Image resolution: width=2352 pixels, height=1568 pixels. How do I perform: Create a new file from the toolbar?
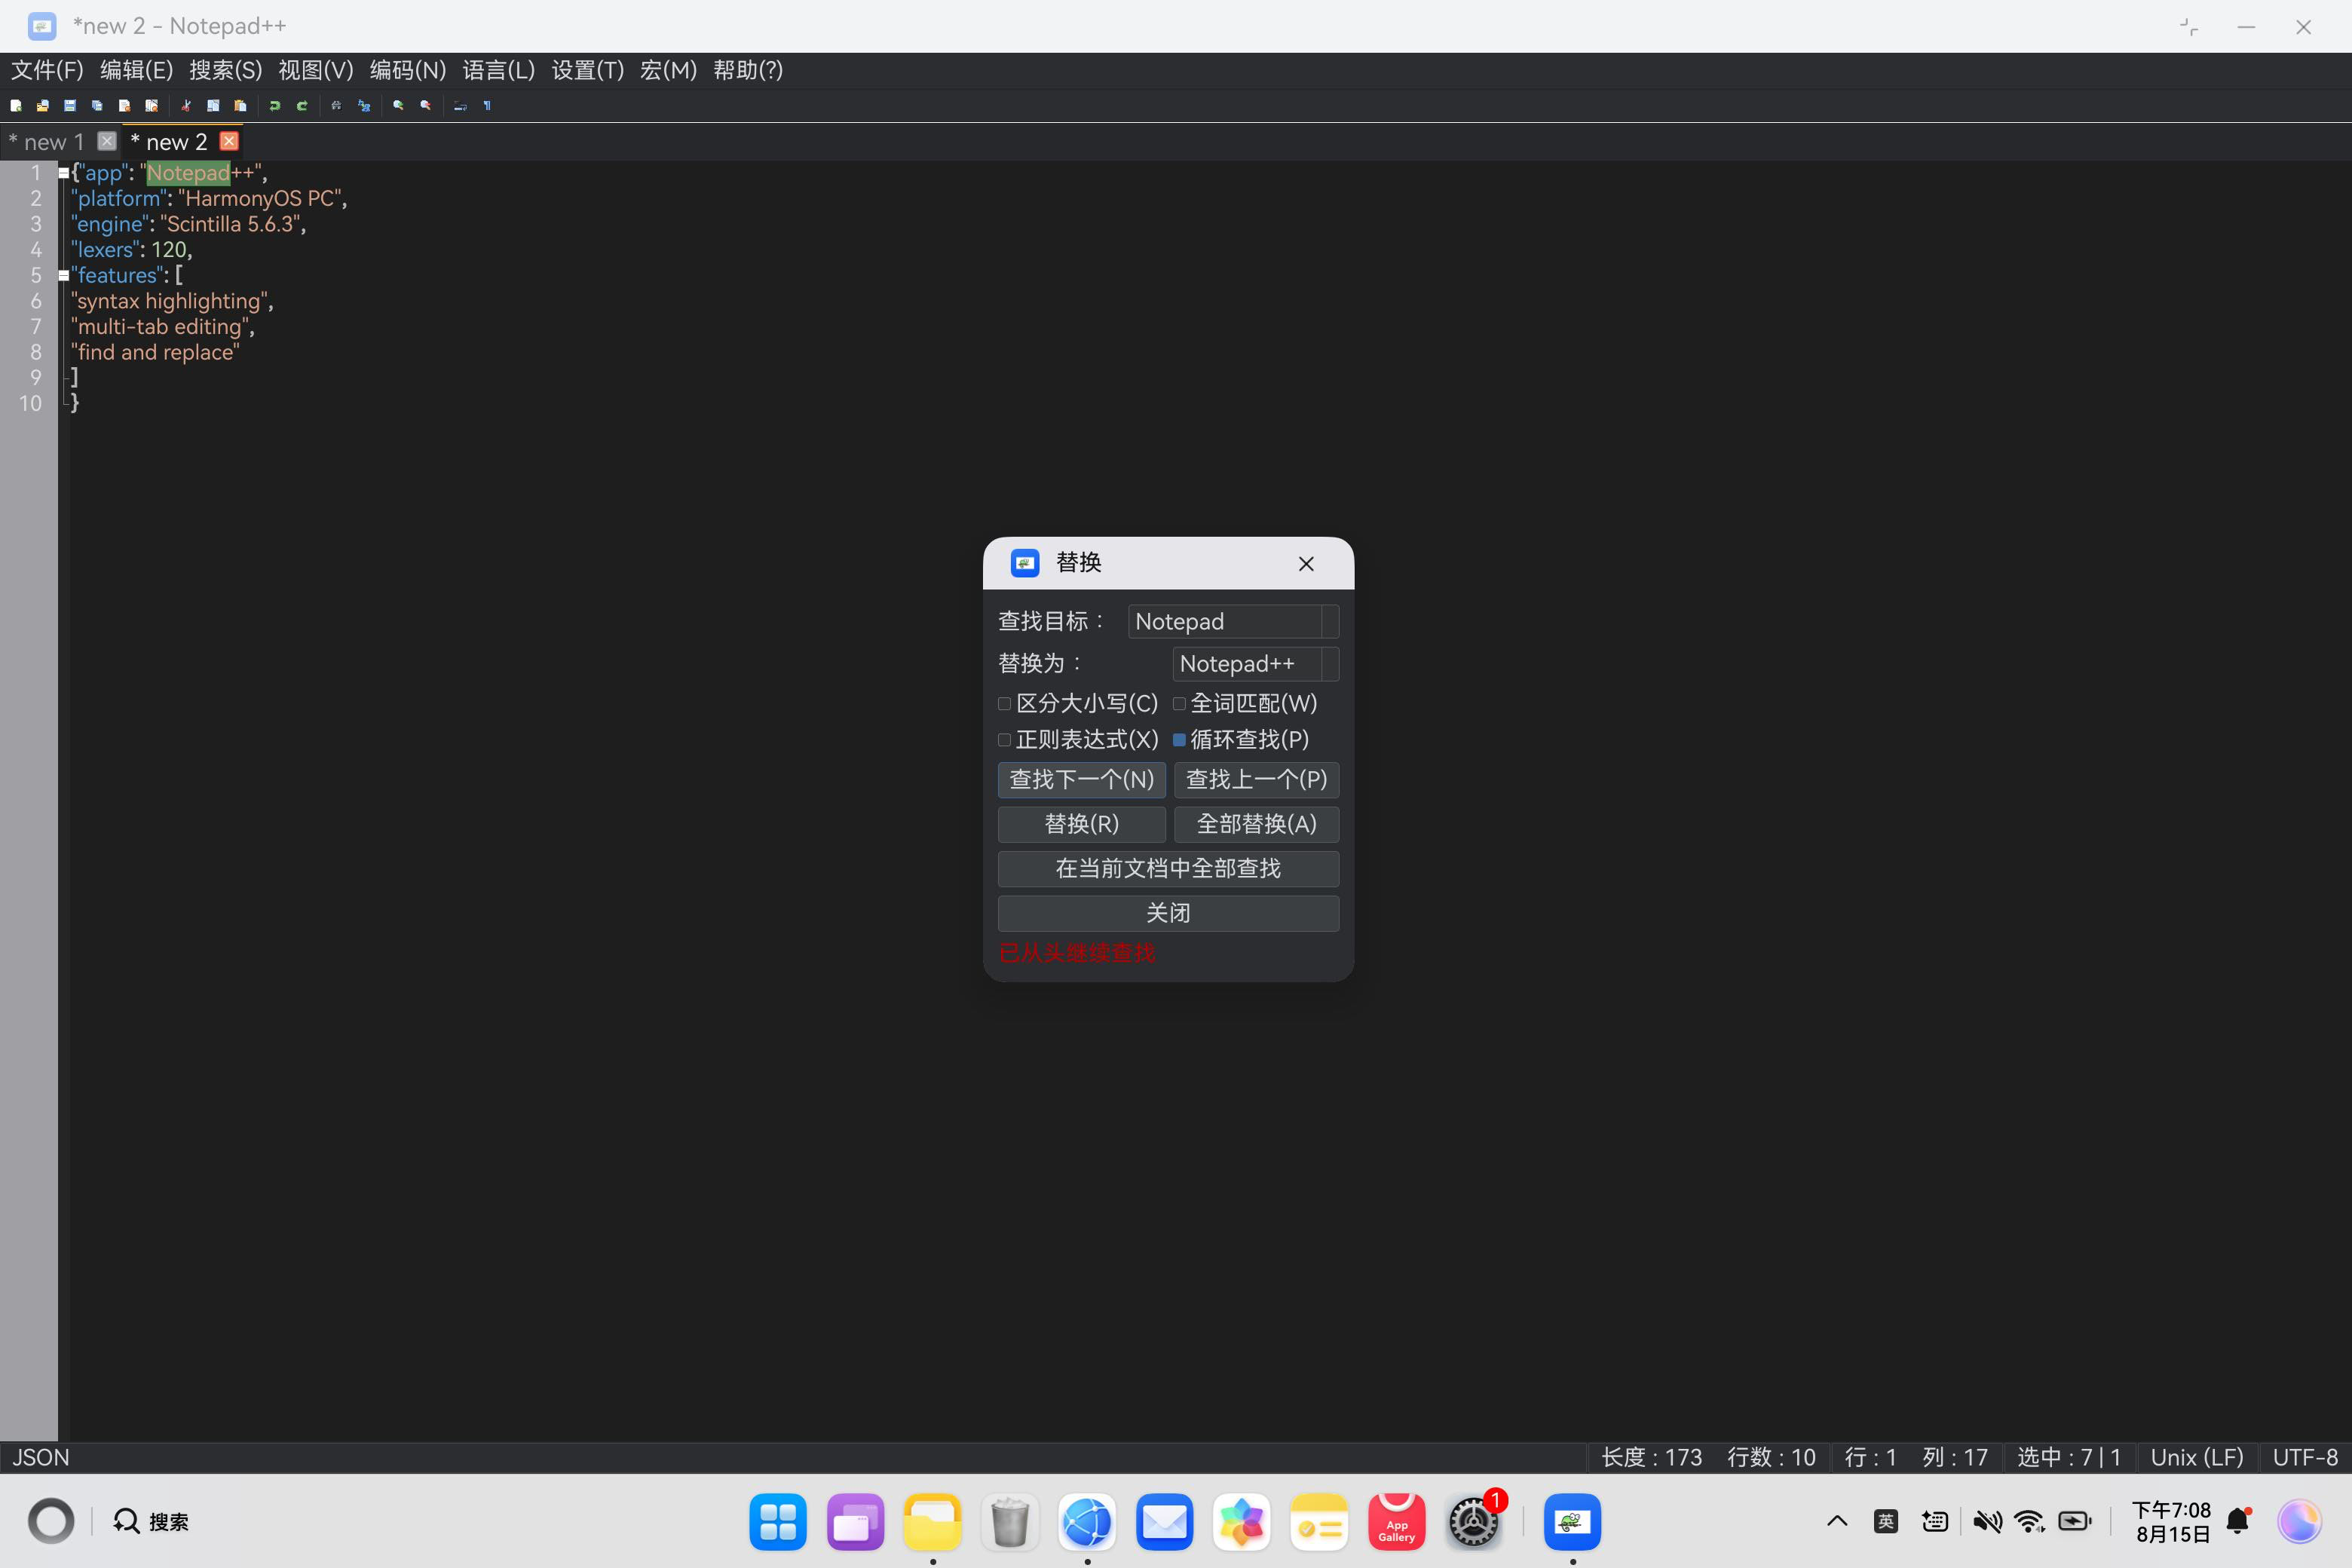click(16, 105)
